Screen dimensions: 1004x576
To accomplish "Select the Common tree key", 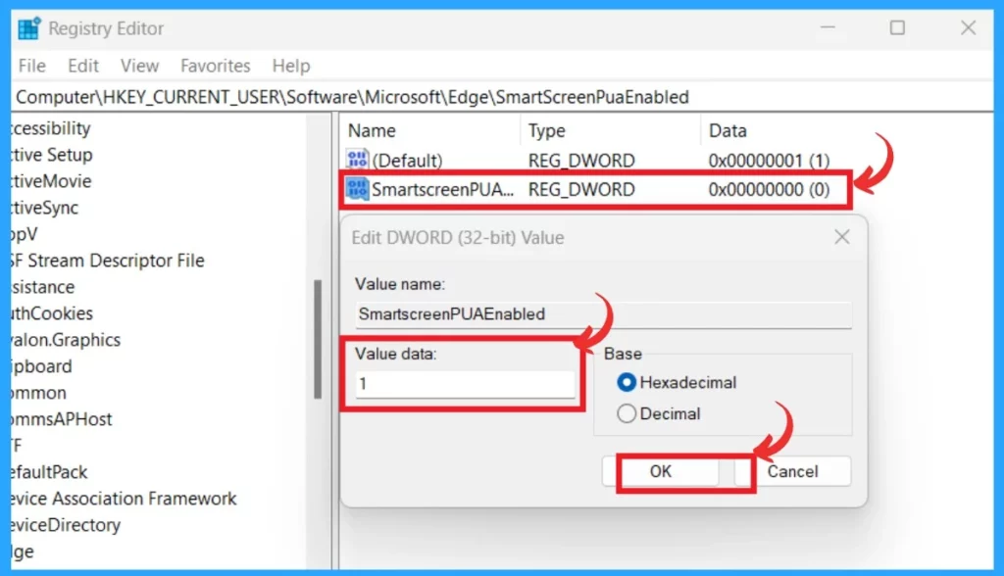I will point(38,392).
